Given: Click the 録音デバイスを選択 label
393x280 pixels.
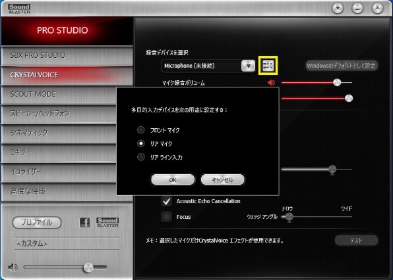Looking at the screenshot, I should point(167,53).
